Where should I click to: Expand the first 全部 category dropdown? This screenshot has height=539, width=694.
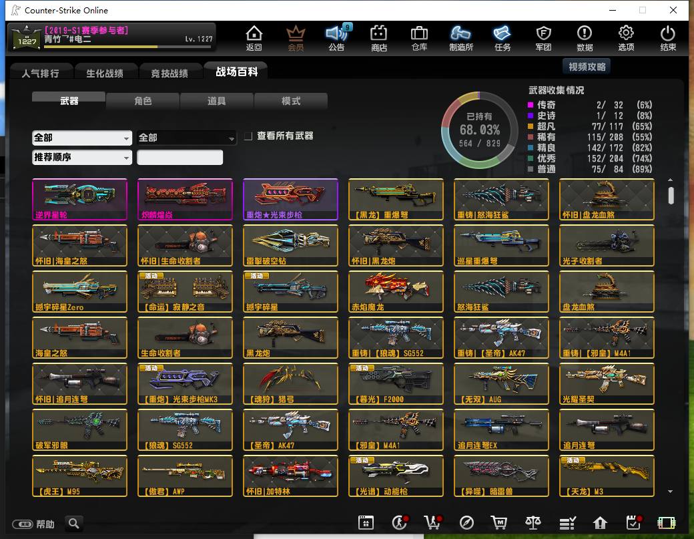82,138
